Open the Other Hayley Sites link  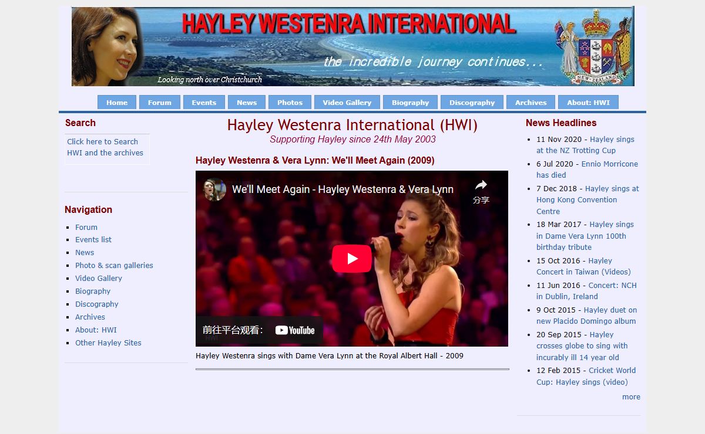pos(108,343)
